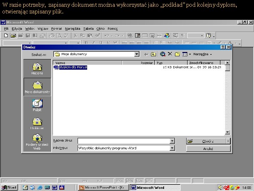Screen dimensions: 254x191
Task: Click the Insert hyperlink globe icon
Action: click(x=130, y=35)
